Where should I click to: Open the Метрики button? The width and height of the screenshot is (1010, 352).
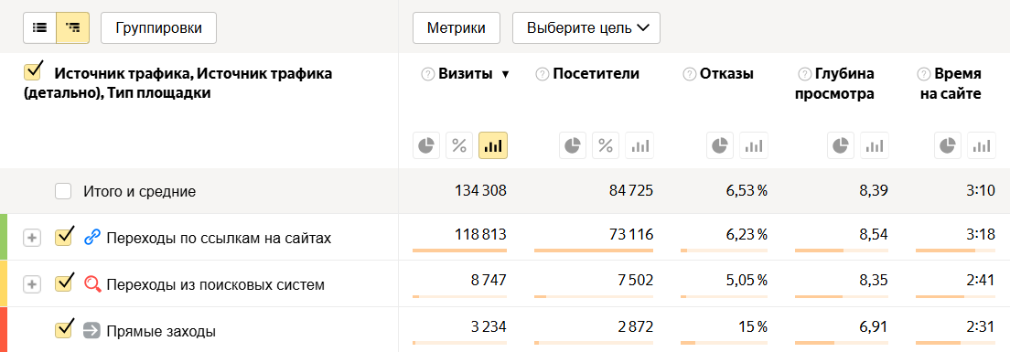457,27
